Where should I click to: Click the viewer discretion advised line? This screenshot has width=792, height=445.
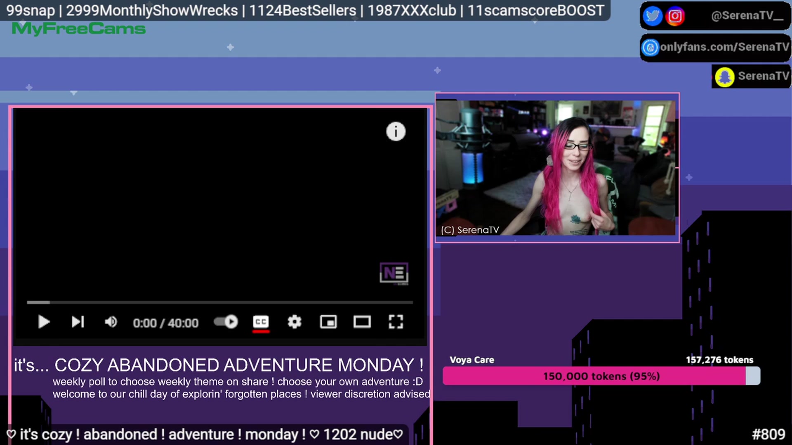(x=241, y=394)
